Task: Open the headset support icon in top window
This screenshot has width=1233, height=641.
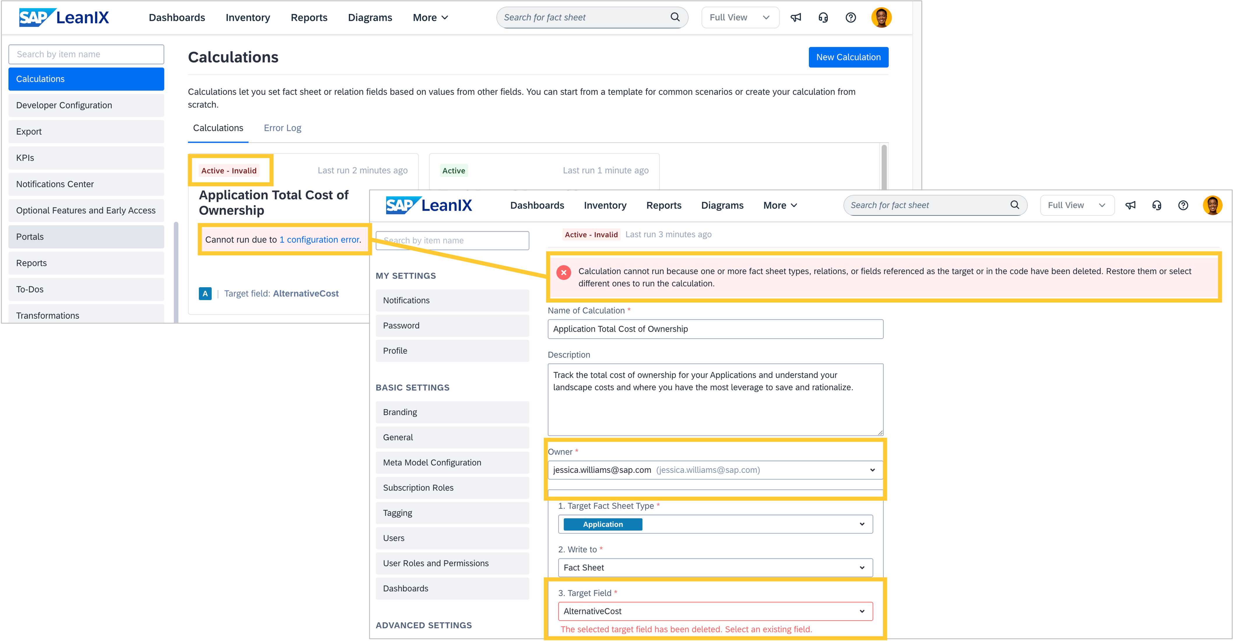Action: [823, 18]
